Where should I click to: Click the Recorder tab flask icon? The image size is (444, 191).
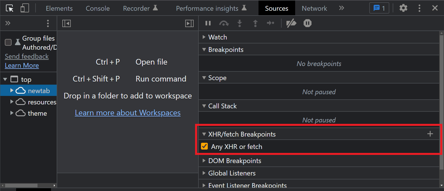[x=155, y=8]
